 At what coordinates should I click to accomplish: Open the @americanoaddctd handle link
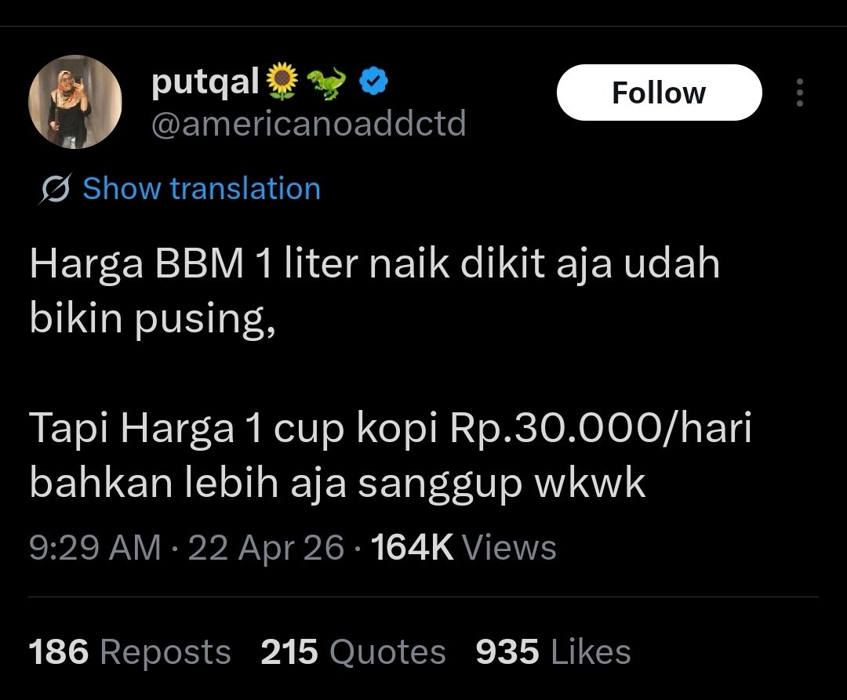tap(308, 123)
